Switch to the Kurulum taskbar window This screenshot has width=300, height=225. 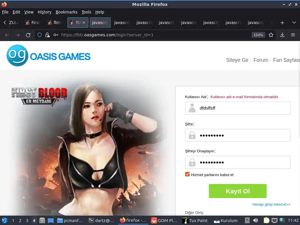226,220
